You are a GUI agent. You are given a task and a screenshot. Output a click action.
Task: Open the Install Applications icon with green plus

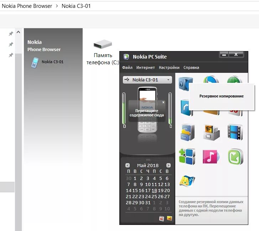click(x=187, y=157)
